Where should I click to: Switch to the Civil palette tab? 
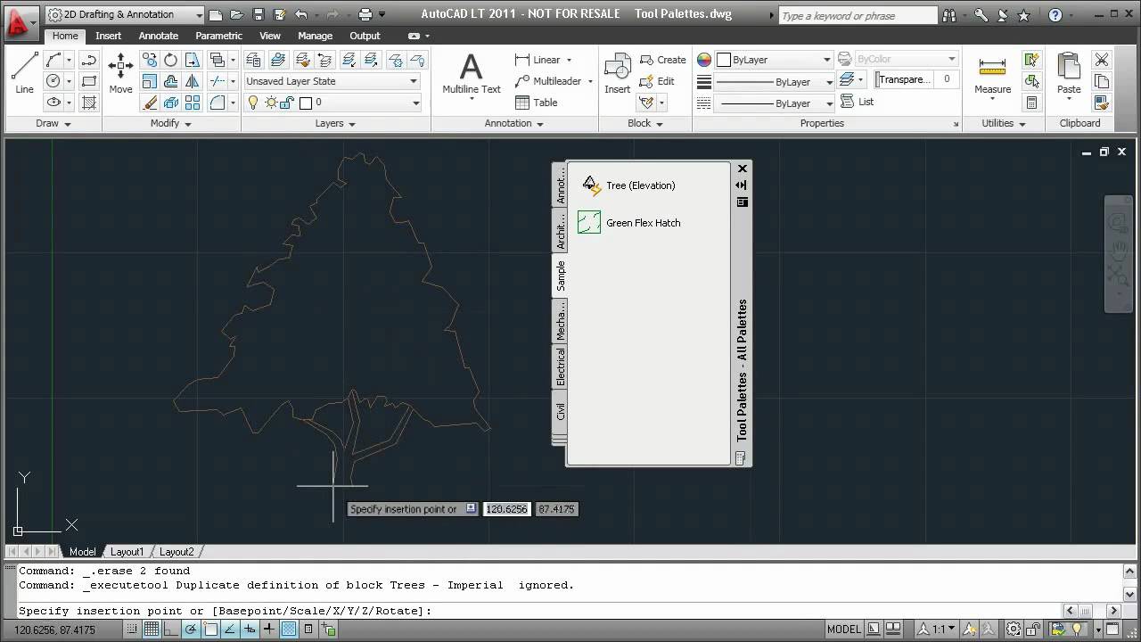pos(560,412)
